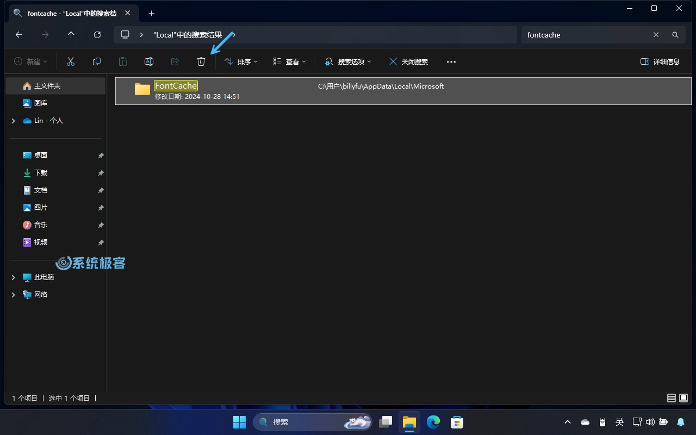Screen dimensions: 696x435
Task: Expand the address bar breadcrumb chevron
Action: [141, 35]
